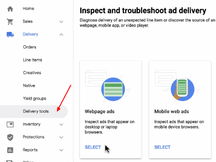The width and height of the screenshot is (216, 162).
Task: Click SELECT on Webpage ads card
Action: point(93,147)
